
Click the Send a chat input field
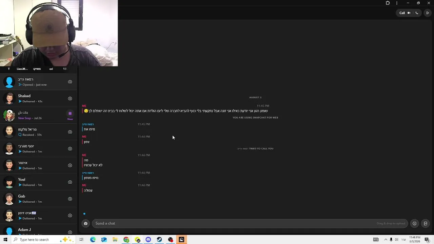[250, 223]
